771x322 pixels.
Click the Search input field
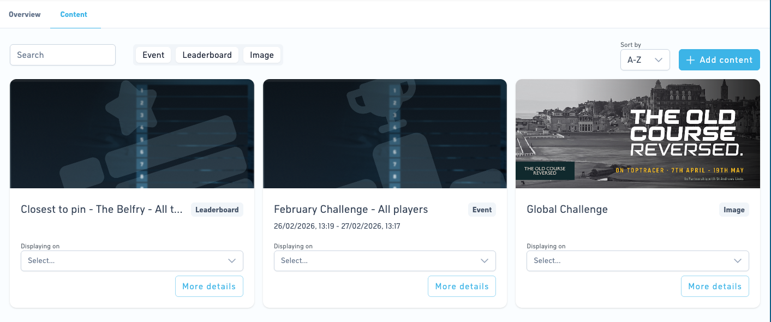(x=63, y=55)
